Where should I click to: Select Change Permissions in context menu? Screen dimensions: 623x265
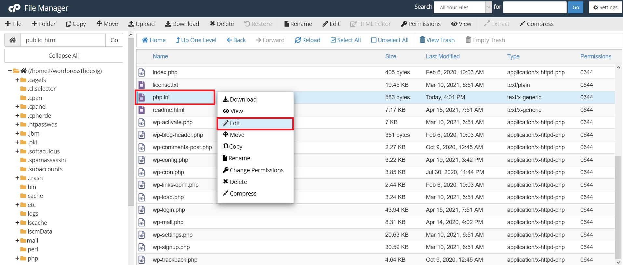256,170
